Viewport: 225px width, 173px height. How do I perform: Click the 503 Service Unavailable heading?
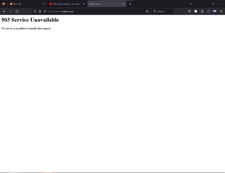(x=30, y=20)
